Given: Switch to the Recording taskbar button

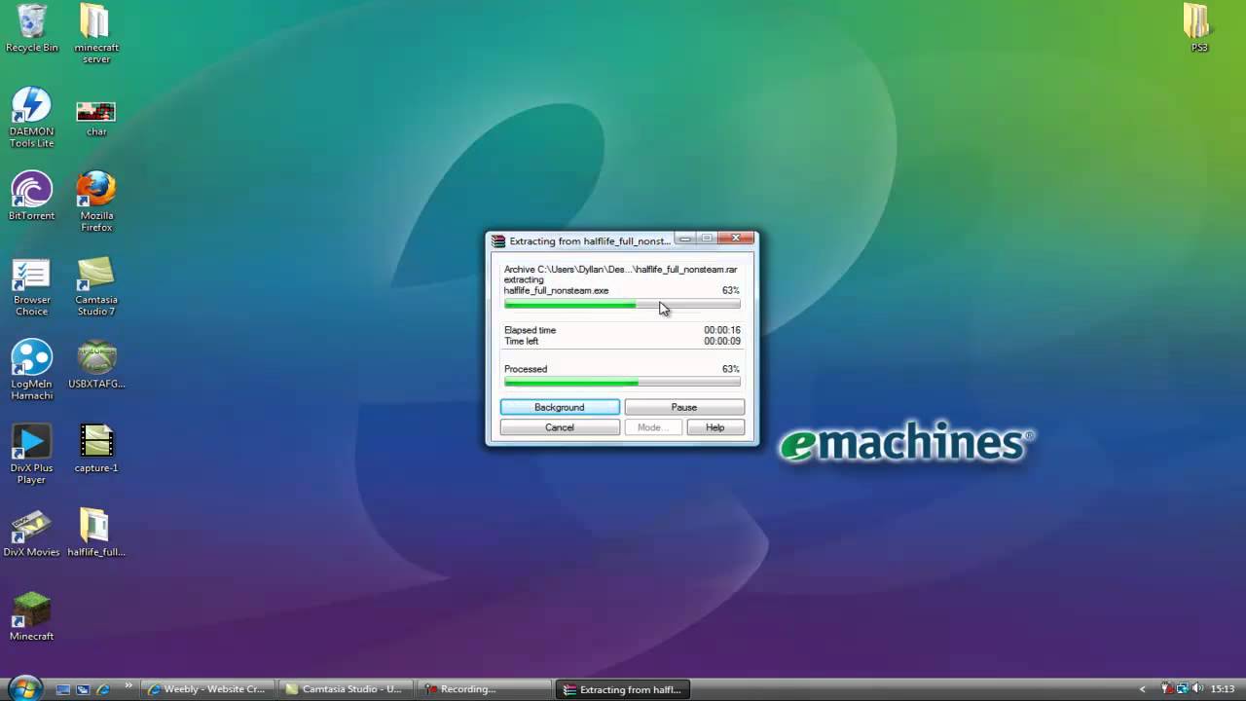Looking at the screenshot, I should [484, 689].
